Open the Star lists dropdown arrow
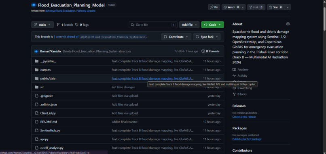326x154 pixels. pyautogui.click(x=287, y=7)
